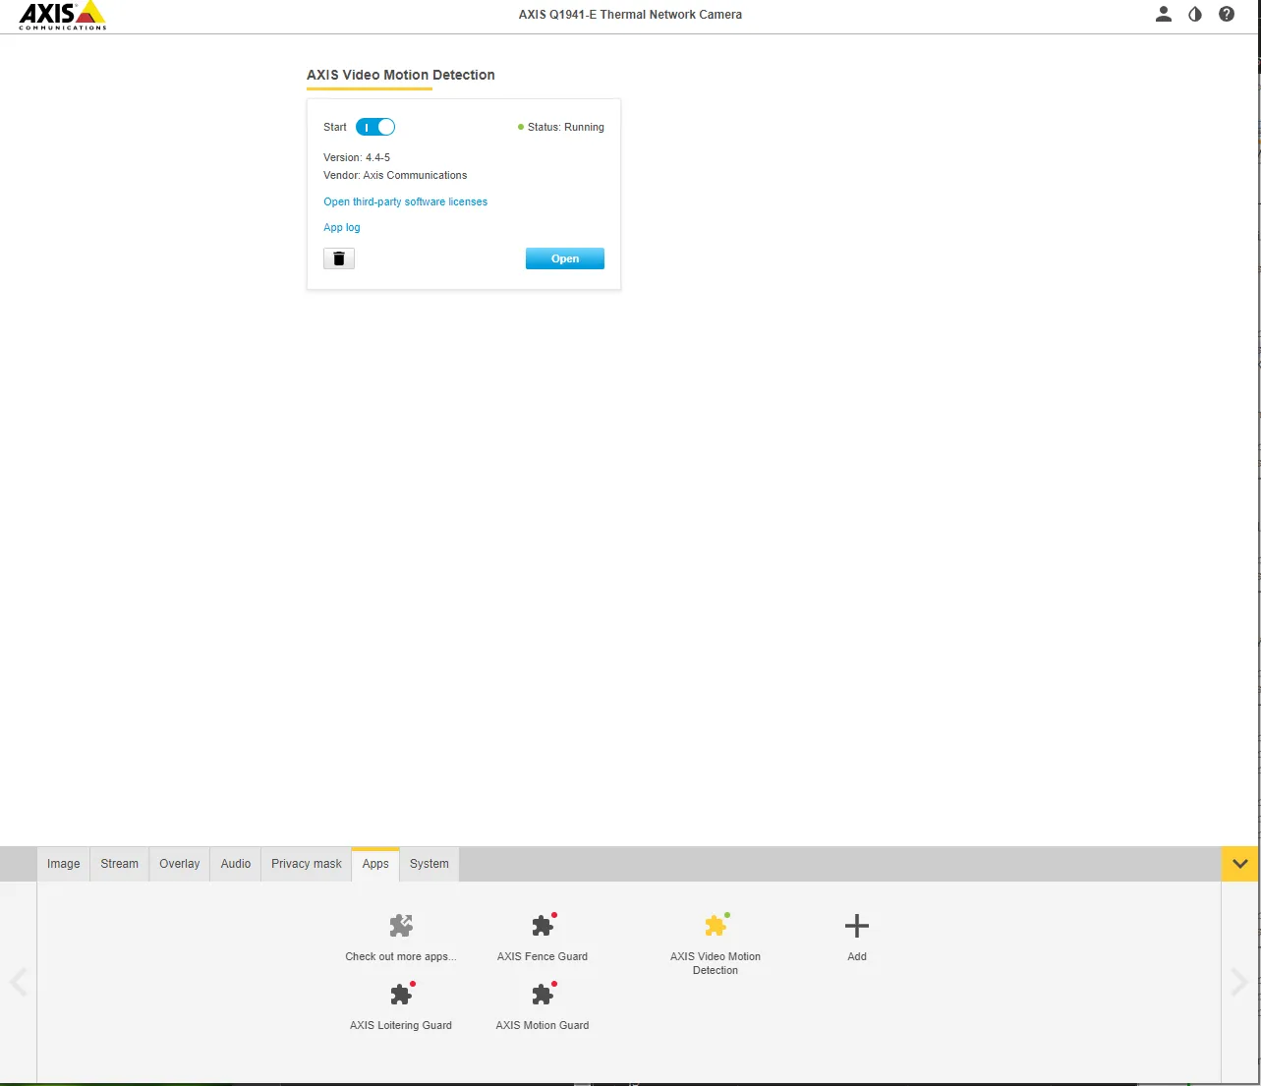Select the AXIS Motion Guard app icon

[x=543, y=994]
